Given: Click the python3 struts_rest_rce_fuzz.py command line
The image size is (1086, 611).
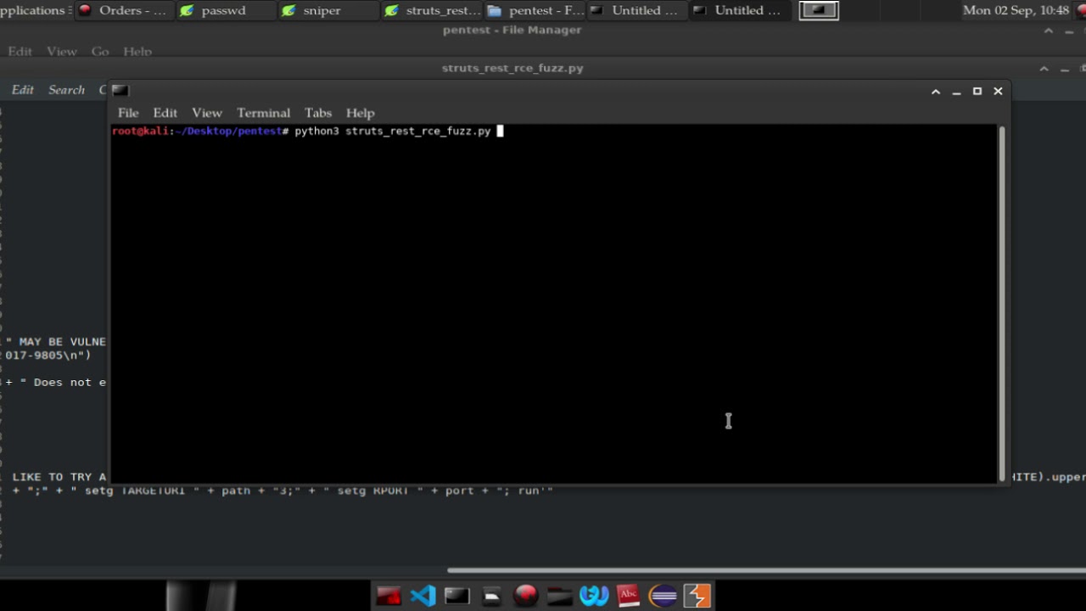Looking at the screenshot, I should click(x=393, y=132).
